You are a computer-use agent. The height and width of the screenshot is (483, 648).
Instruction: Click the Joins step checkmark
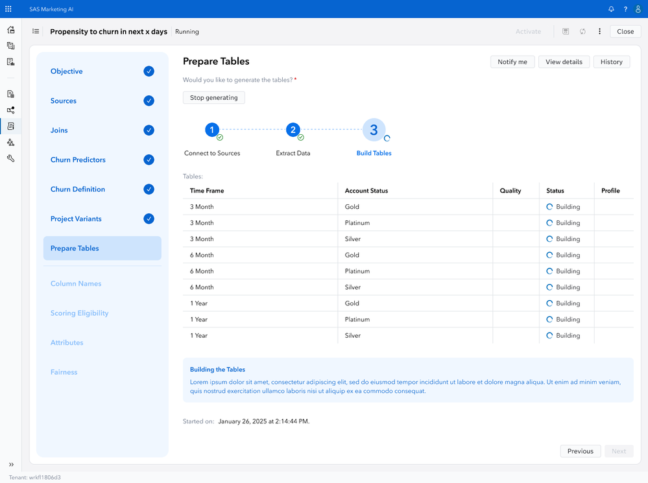pyautogui.click(x=149, y=130)
